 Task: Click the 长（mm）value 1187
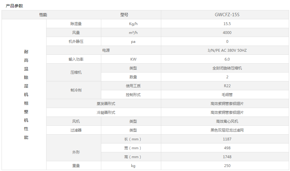tap(227, 139)
